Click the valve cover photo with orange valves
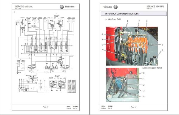The width and height of the screenshot is (179, 115). tap(132, 46)
